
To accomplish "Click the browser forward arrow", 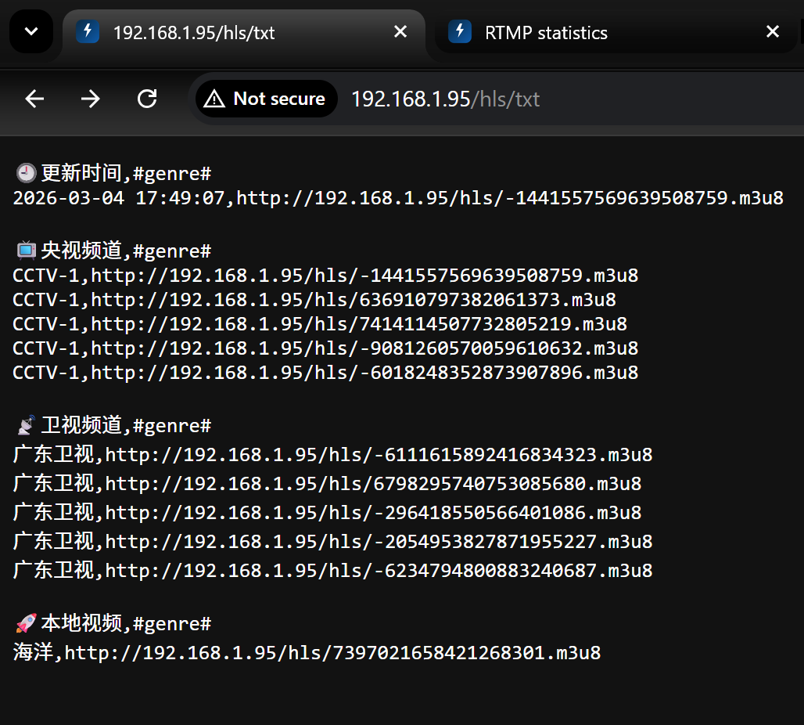I will click(90, 99).
